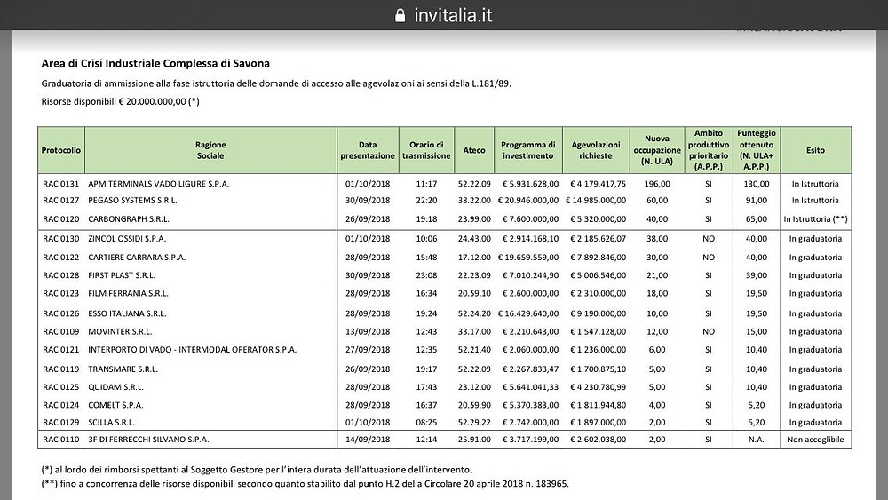
Task: Select 'SCILLA S.R.L.' company name
Action: (112, 423)
